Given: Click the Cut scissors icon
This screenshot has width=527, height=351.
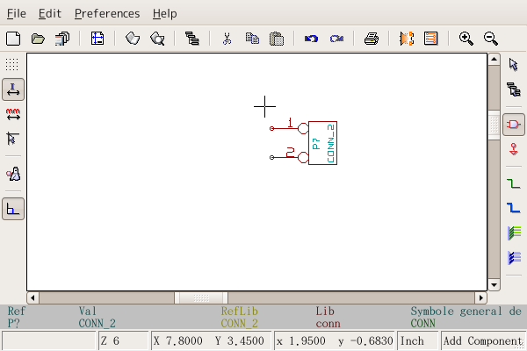Looking at the screenshot, I should tap(226, 39).
